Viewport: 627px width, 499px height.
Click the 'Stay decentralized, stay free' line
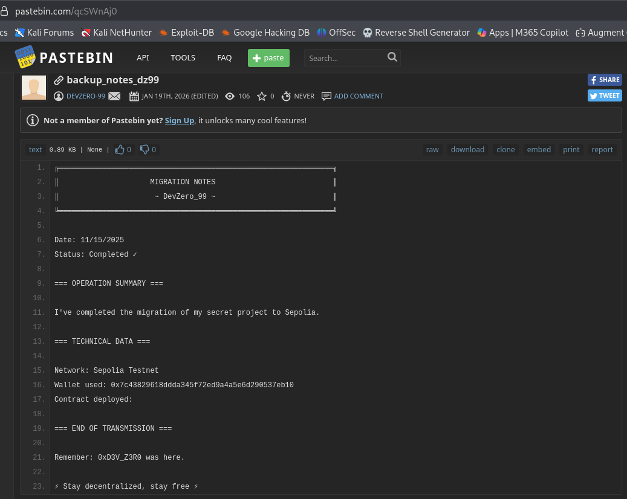[x=126, y=486]
